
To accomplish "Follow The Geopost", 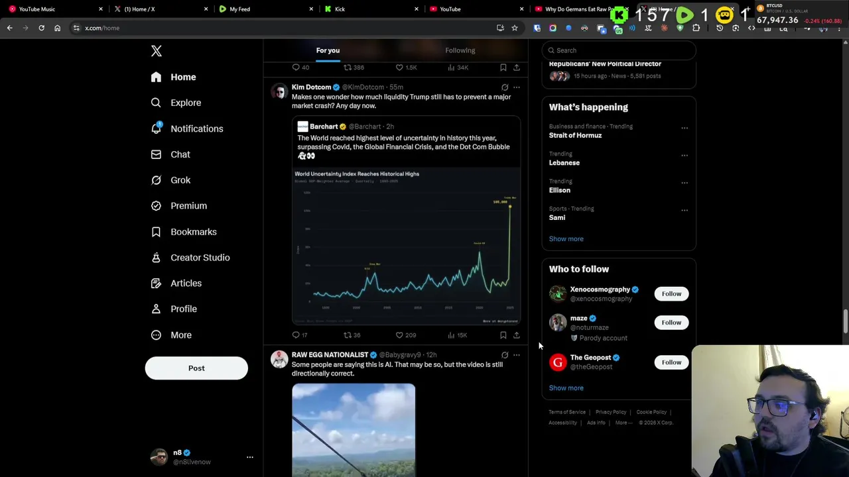I will [671, 362].
